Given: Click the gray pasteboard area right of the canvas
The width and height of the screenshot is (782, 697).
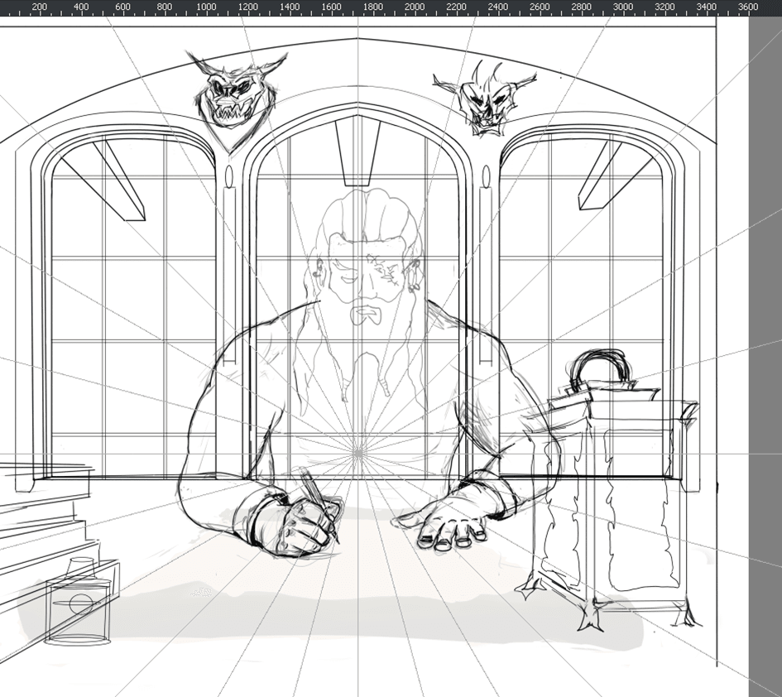Looking at the screenshot, I should [765, 331].
